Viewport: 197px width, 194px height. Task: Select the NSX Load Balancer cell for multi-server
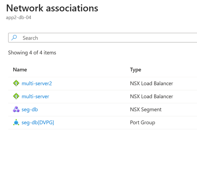point(151,96)
